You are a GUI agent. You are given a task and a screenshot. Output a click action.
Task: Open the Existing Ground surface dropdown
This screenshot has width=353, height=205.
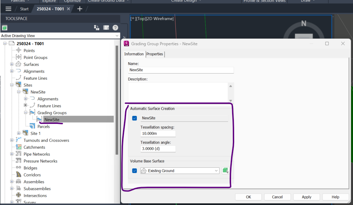216,170
